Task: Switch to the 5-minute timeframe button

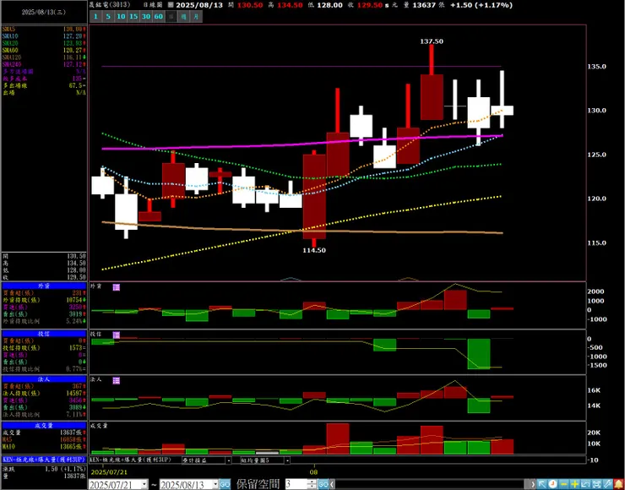Action: point(108,17)
